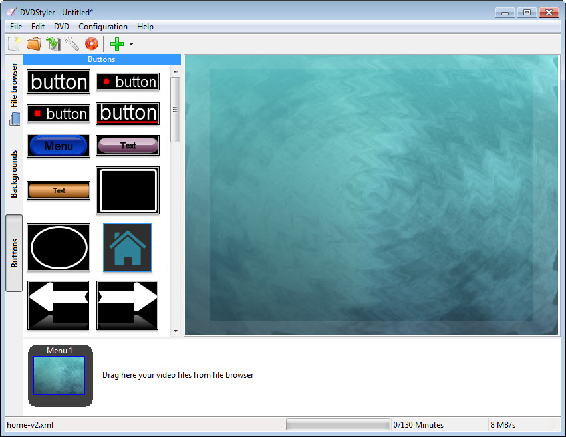Image resolution: width=566 pixels, height=437 pixels.
Task: Open a project with the folder icon
Action: point(34,44)
